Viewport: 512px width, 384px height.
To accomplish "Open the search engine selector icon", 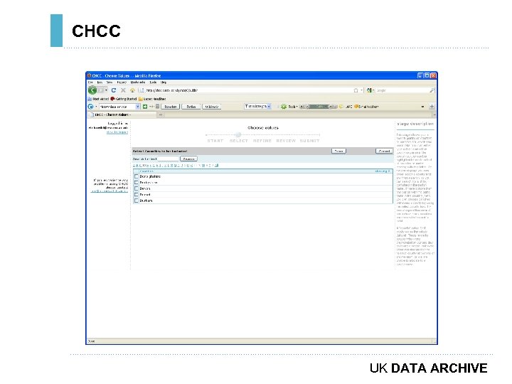I will [x=369, y=90].
